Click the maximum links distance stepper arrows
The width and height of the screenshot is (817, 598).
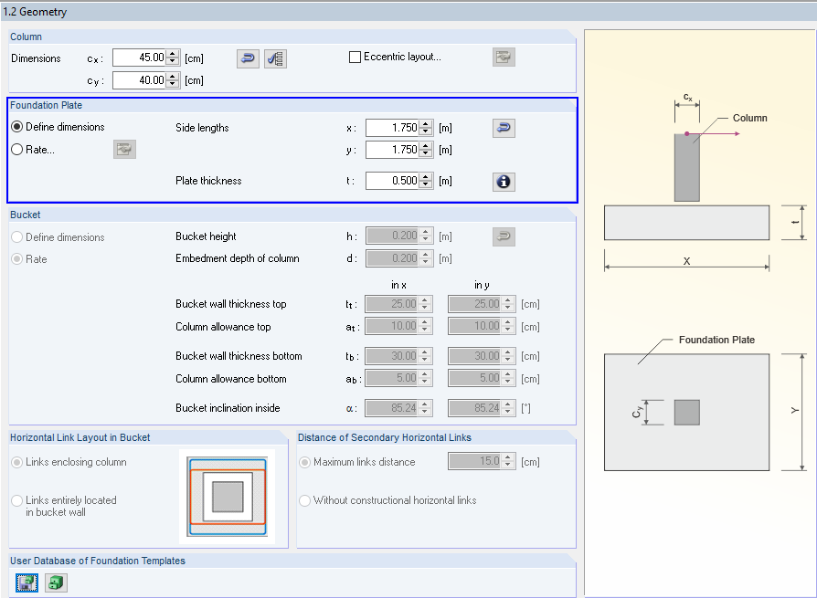(508, 461)
